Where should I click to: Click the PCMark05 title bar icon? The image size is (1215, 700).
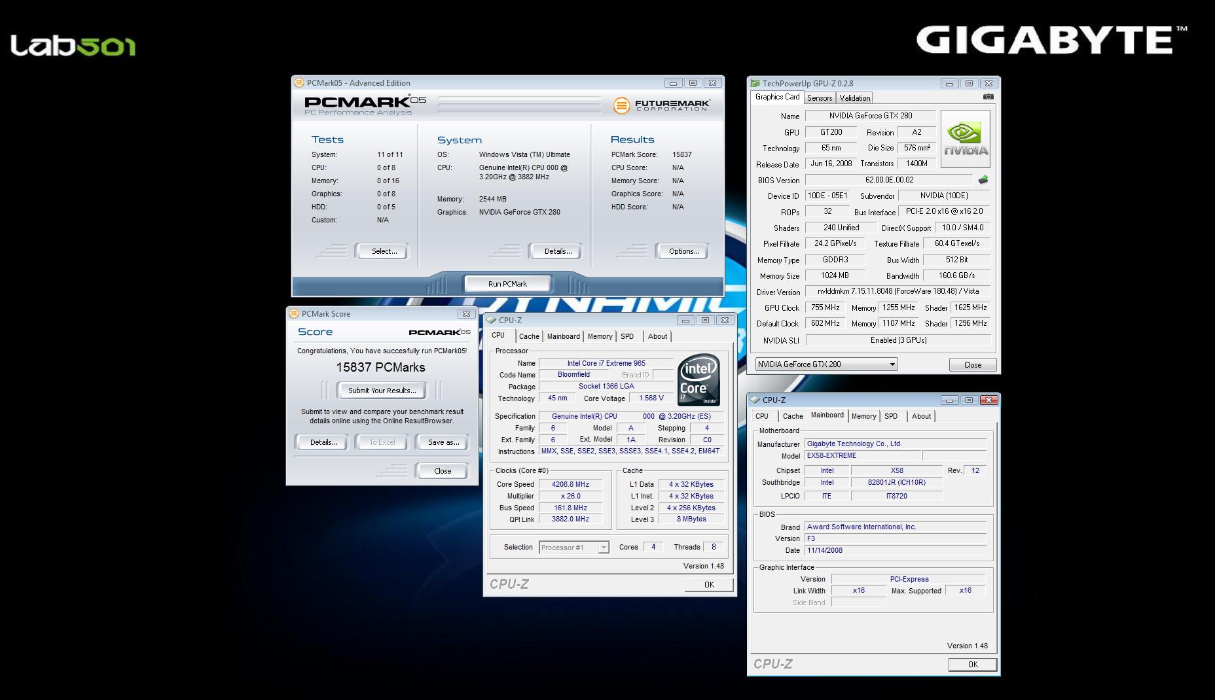(299, 83)
